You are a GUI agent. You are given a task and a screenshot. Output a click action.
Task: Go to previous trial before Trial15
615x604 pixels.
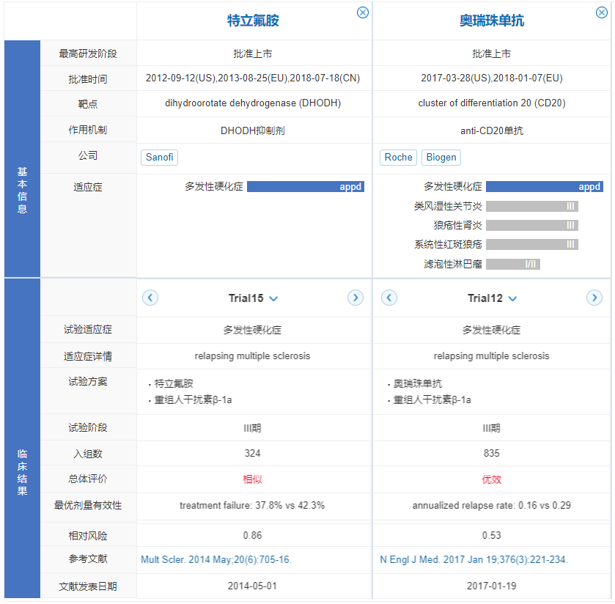click(x=150, y=298)
